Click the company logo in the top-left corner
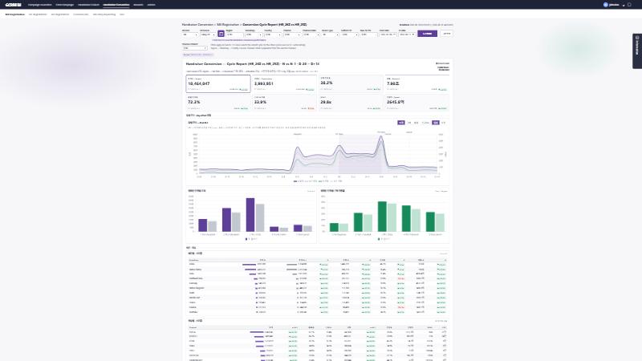 tap(13, 5)
